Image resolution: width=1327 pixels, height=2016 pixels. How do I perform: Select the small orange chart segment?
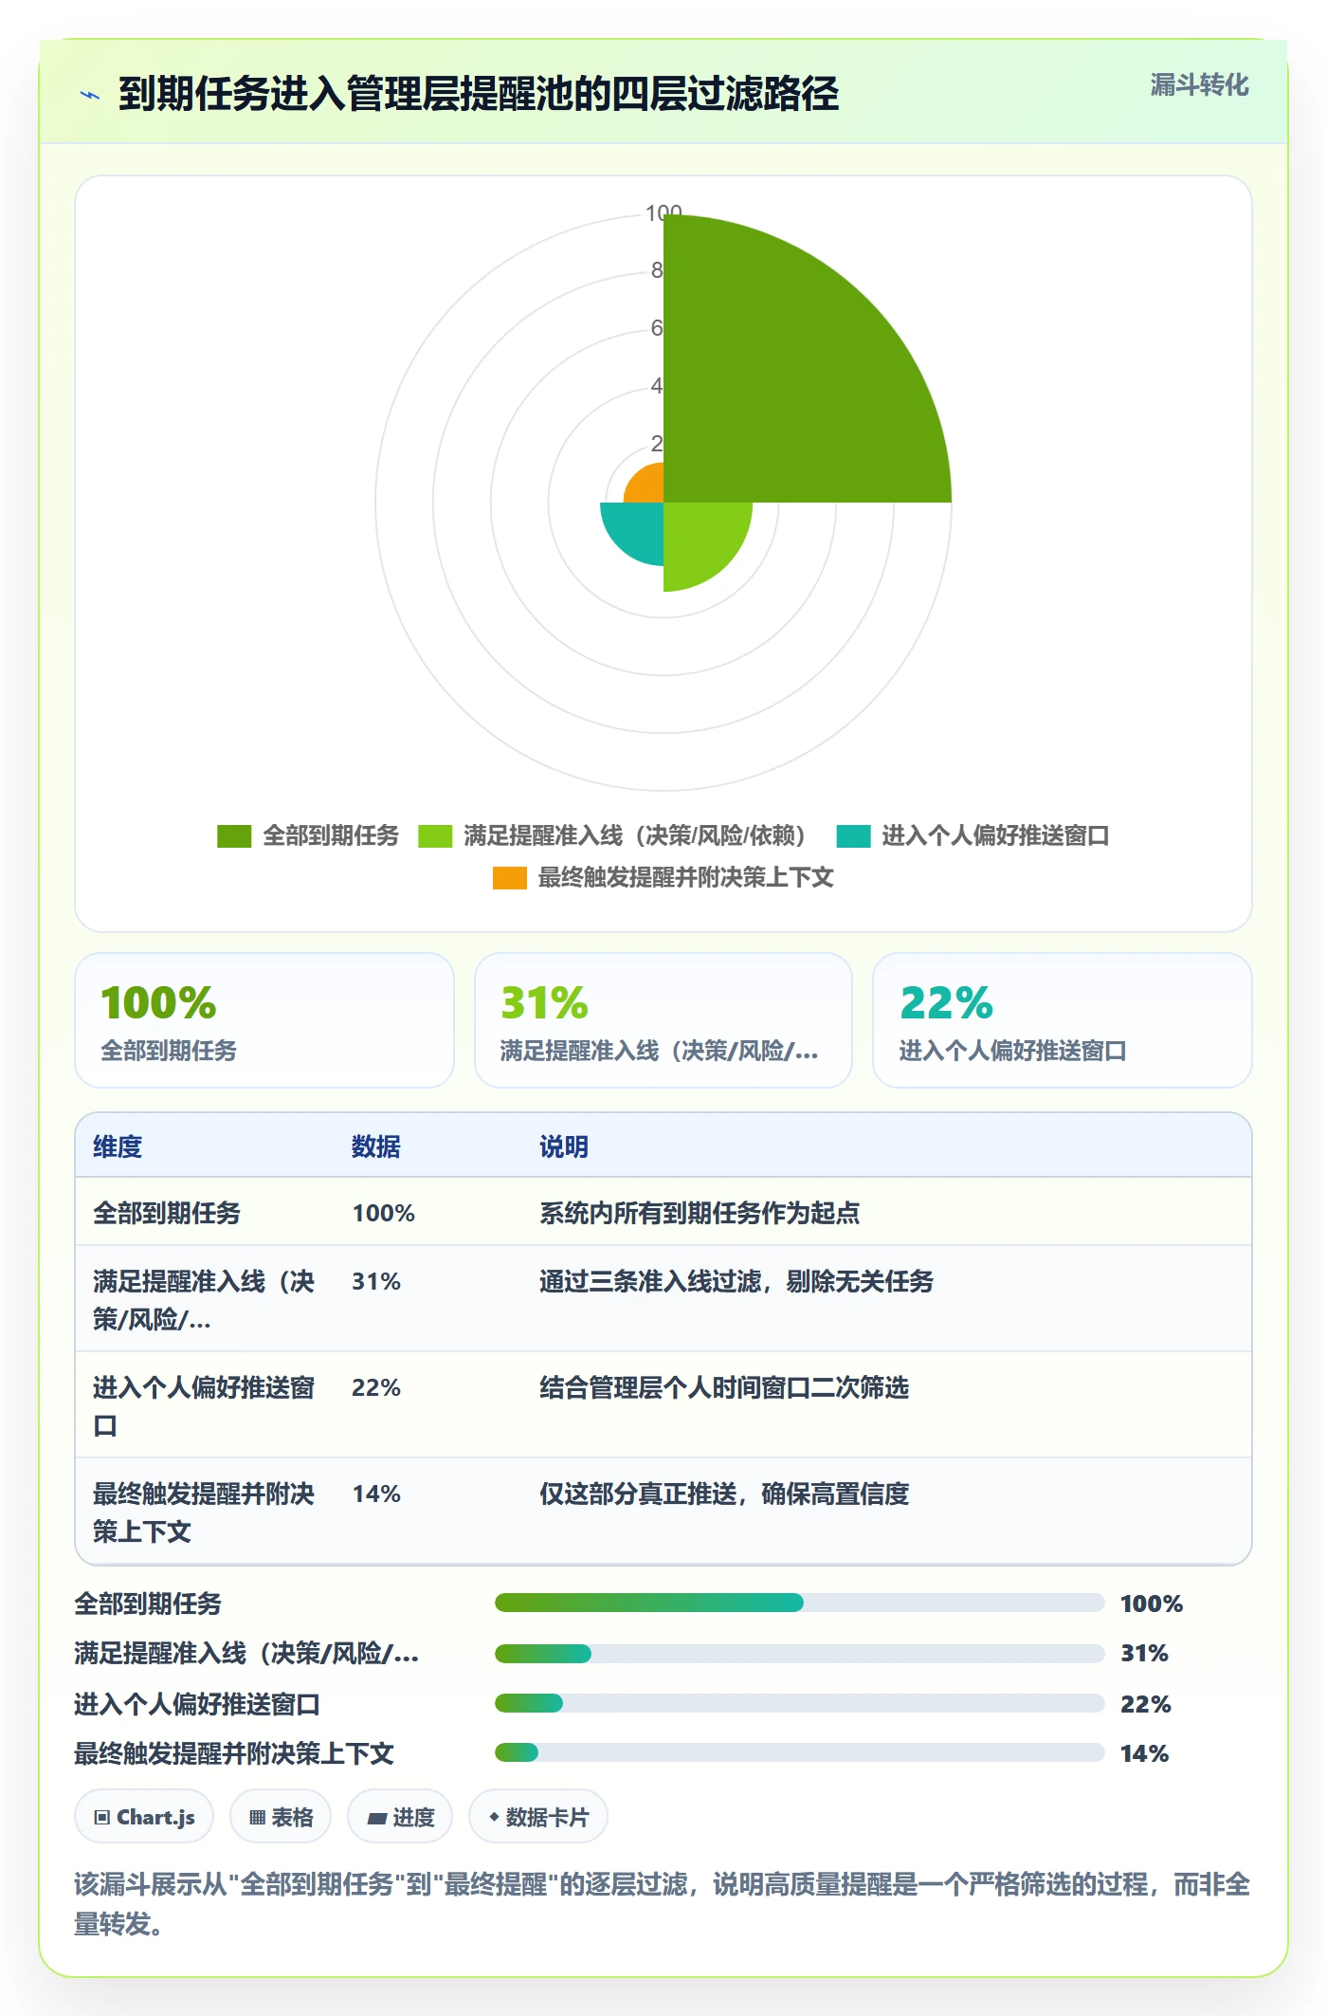648,486
